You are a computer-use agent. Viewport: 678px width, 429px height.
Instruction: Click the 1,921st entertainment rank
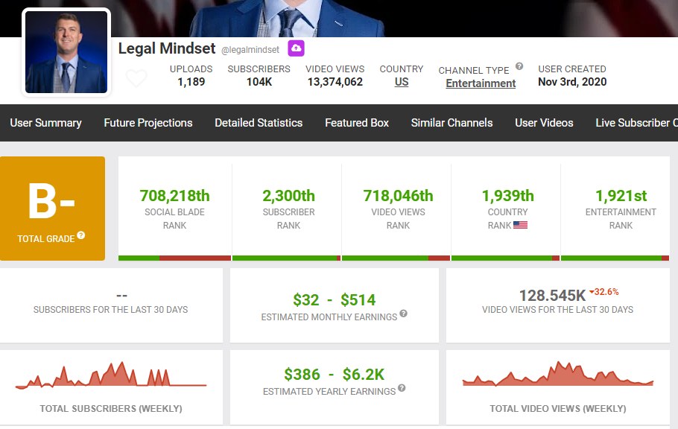(621, 196)
